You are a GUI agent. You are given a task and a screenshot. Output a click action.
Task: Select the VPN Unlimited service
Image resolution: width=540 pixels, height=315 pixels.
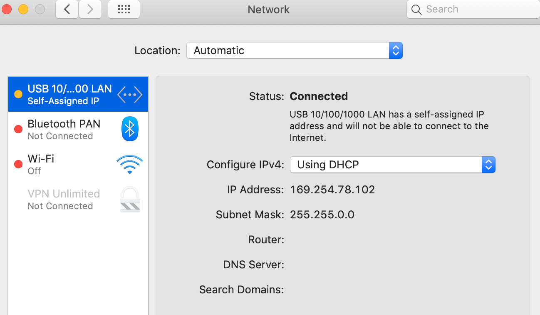(64, 199)
